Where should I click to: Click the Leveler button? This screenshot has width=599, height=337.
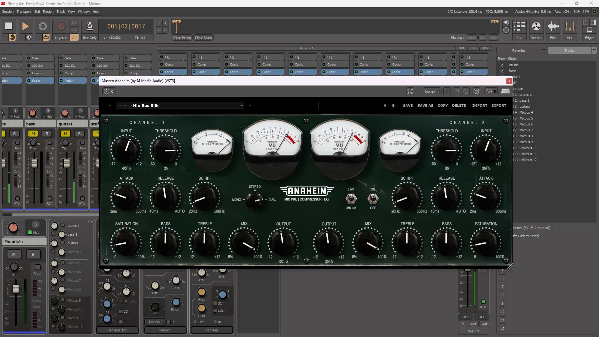pyautogui.click(x=154, y=322)
